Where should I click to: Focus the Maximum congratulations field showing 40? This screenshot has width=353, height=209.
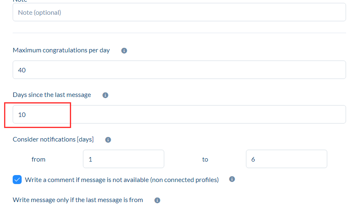click(x=179, y=70)
